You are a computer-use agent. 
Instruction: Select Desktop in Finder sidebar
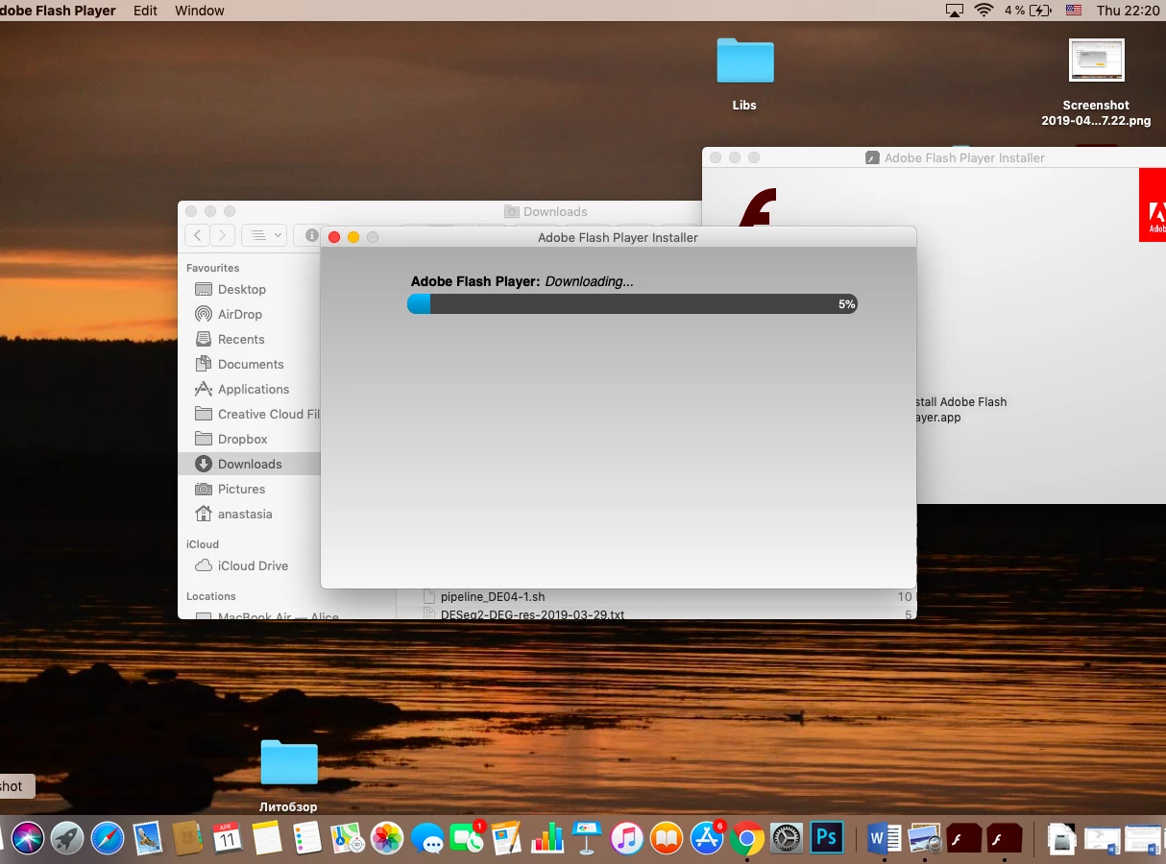coord(249,289)
